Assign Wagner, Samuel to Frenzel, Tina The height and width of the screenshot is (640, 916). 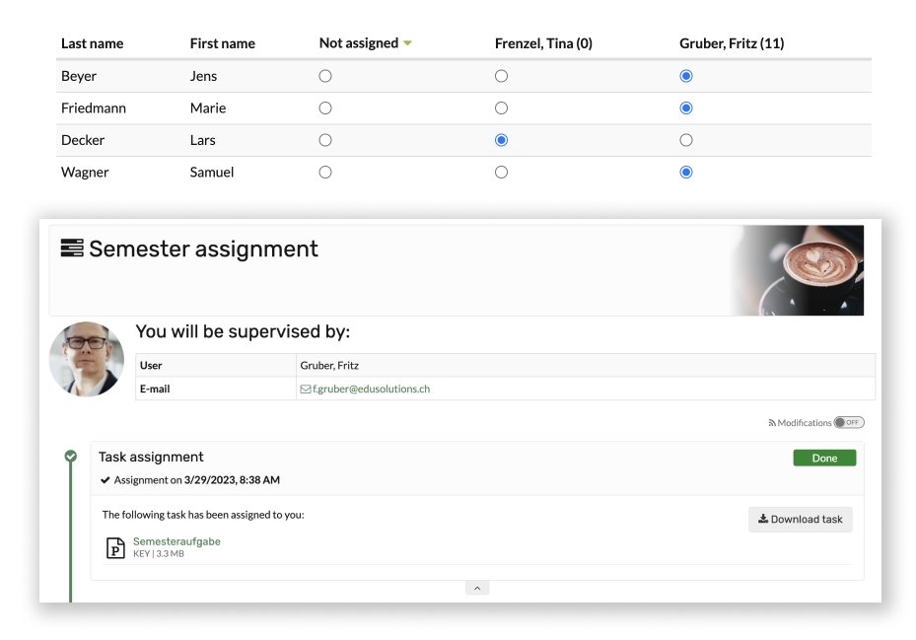pos(501,173)
